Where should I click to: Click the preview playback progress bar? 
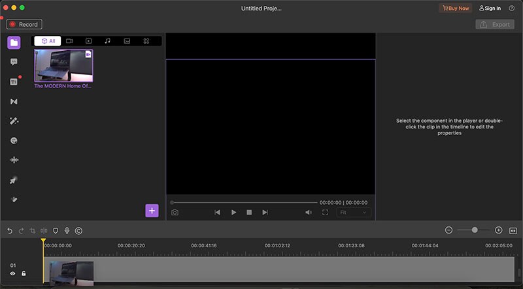(x=244, y=202)
